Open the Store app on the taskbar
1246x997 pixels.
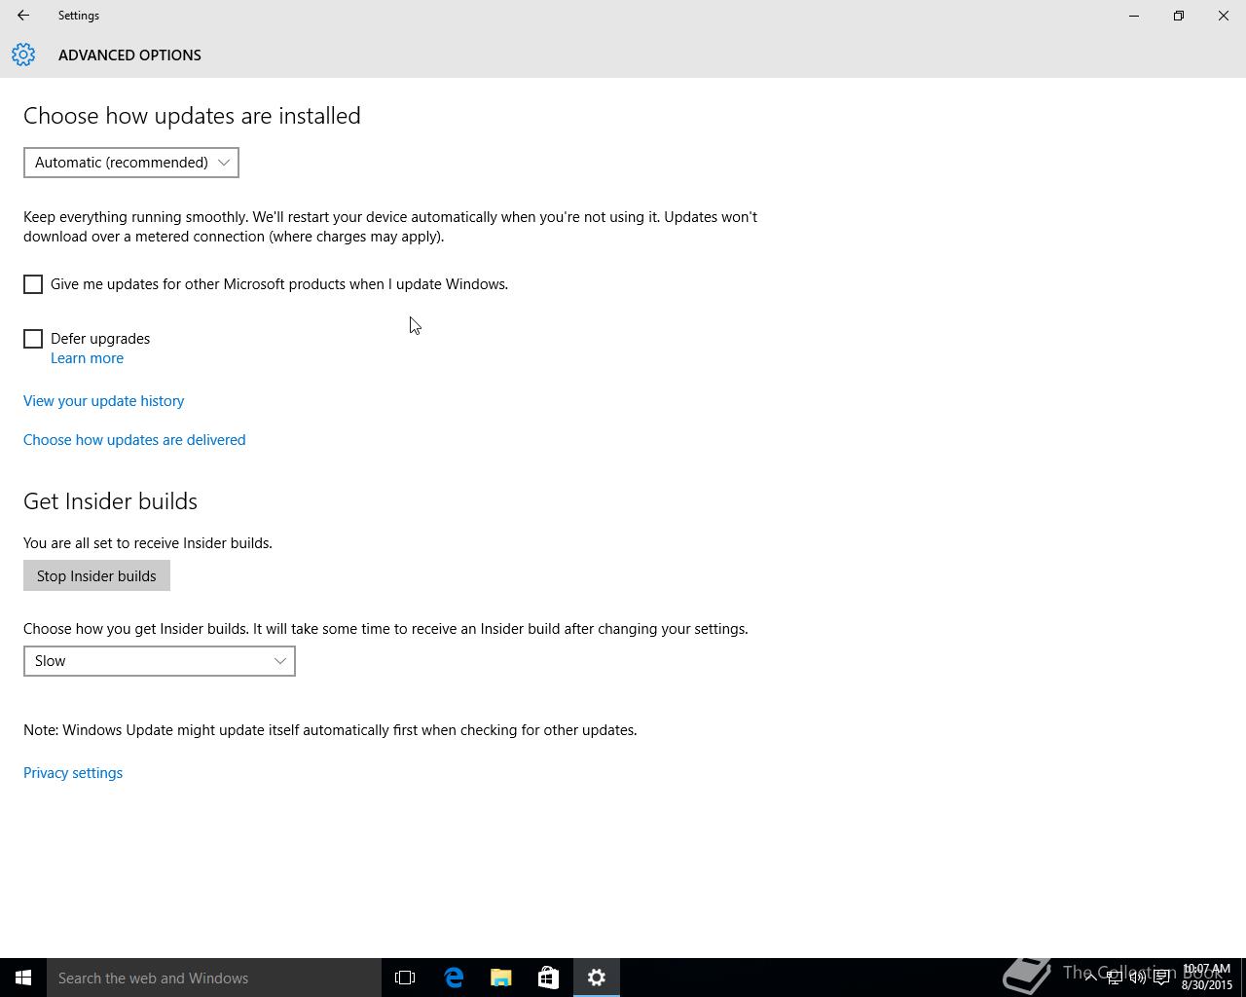[548, 978]
